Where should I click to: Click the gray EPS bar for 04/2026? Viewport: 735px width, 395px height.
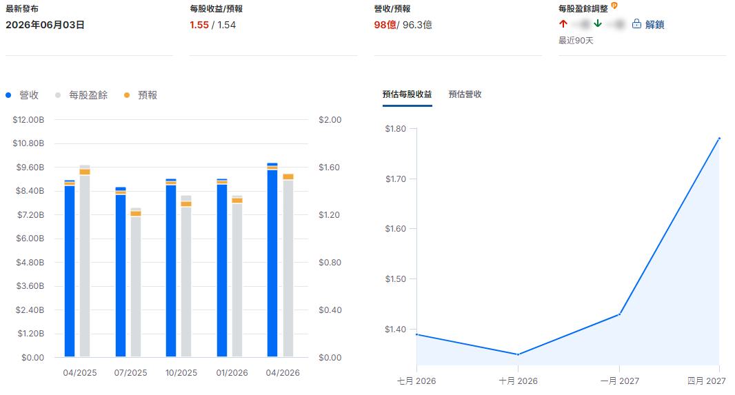(x=288, y=265)
